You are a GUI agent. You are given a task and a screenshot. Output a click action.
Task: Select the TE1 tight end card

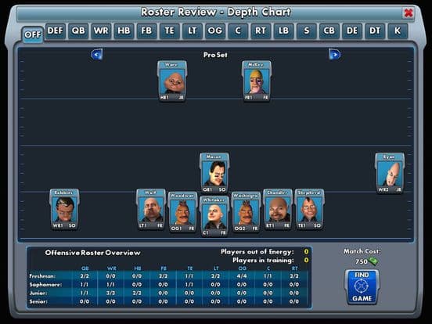[309, 210]
